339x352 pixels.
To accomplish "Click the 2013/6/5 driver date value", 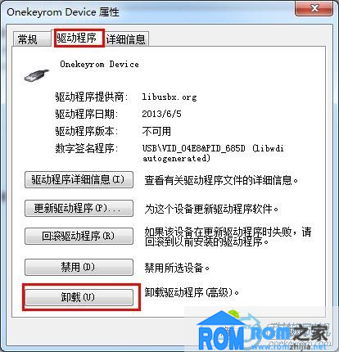I will click(x=161, y=114).
